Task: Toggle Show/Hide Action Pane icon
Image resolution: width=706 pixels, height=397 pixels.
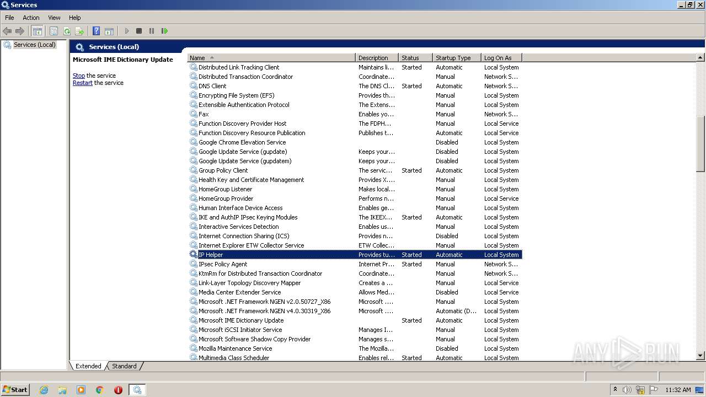Action: [x=109, y=31]
